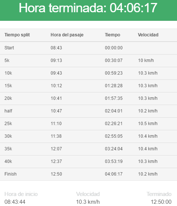Select the Tiempo split column header

pyautogui.click(x=17, y=35)
